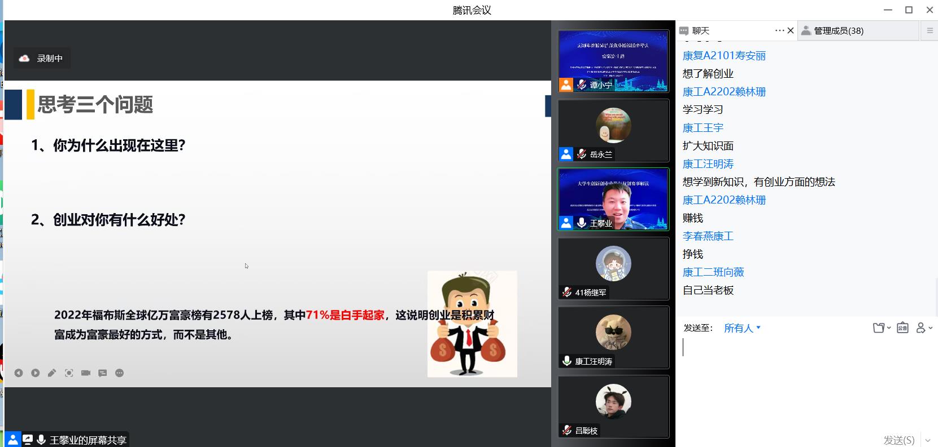Image resolution: width=938 pixels, height=447 pixels.
Task: Close the 聊天 chat panel
Action: (791, 30)
